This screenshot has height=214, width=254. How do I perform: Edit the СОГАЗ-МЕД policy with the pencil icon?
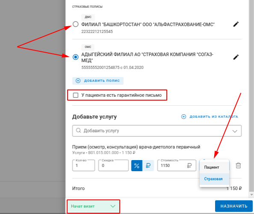(x=236, y=57)
